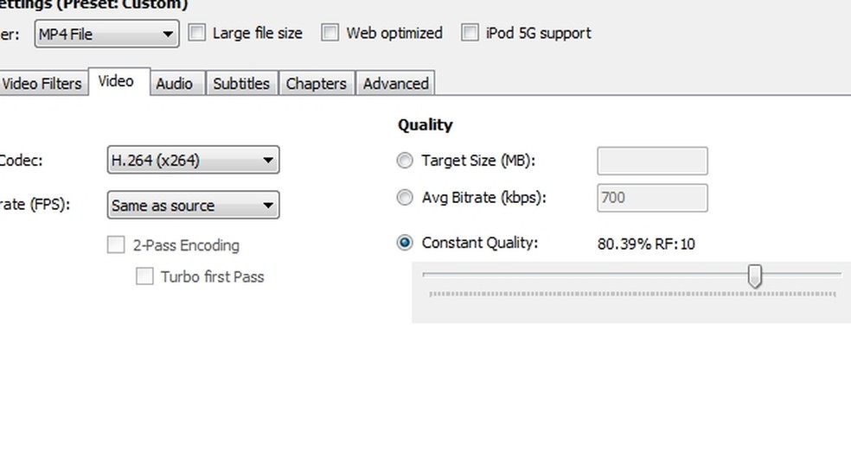851x463 pixels.
Task: Click the Constant Quality slider handle
Action: click(x=755, y=276)
